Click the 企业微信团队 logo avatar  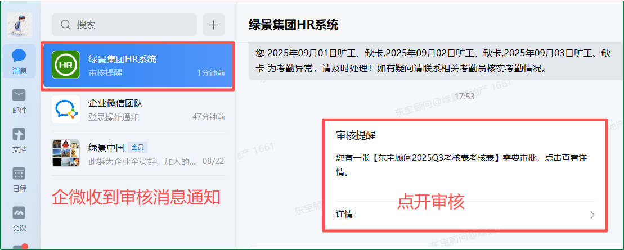(x=66, y=110)
